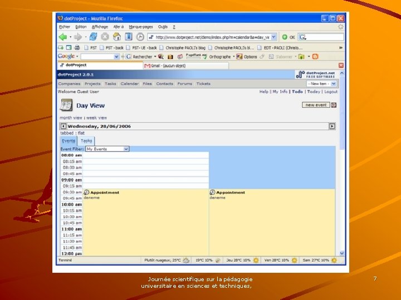This screenshot has height=300, width=401.
Task: Click the mini calendar icon beside new event
Action: [334, 105]
